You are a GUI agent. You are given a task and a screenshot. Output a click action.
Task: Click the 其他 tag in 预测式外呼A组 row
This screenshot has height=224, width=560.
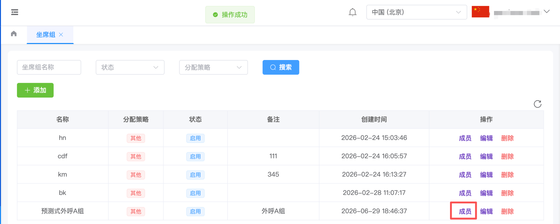click(136, 212)
